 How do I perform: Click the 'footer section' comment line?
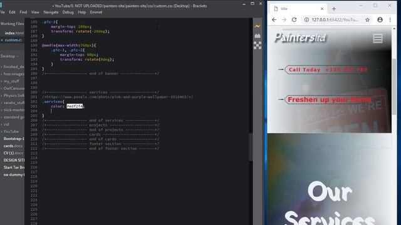pos(100,144)
